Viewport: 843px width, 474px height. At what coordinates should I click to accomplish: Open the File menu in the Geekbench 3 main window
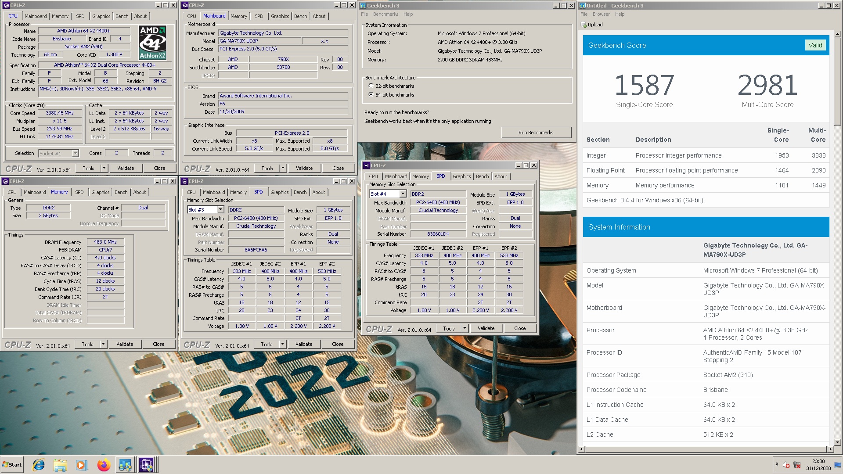(364, 14)
